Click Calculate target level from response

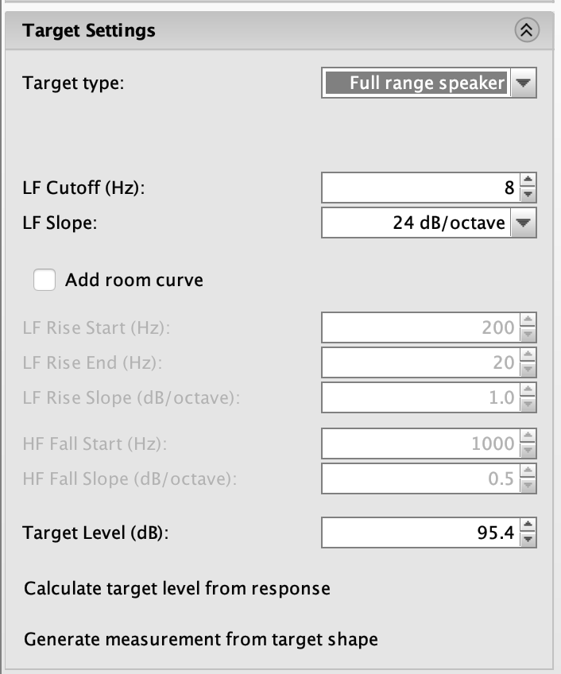177,589
